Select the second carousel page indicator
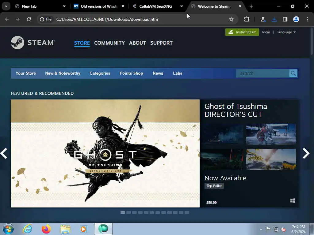 pyautogui.click(x=128, y=212)
